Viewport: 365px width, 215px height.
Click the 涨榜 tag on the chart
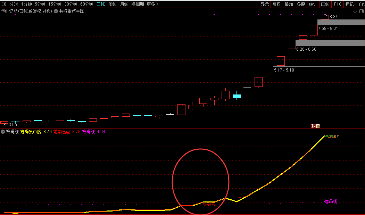(x=315, y=126)
